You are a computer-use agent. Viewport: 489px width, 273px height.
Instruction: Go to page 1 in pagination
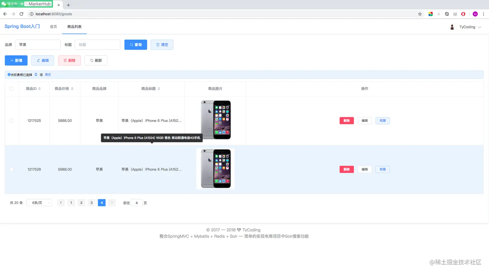(x=71, y=203)
